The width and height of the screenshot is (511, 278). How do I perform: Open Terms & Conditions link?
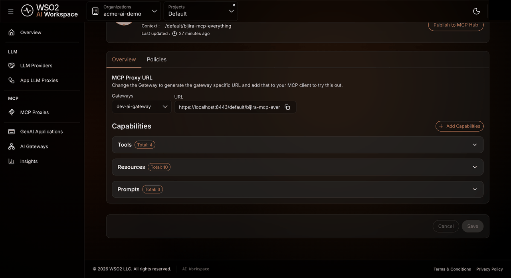[452, 269]
